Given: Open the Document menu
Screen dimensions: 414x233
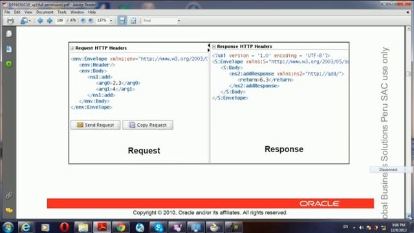Looking at the screenshot, I should 45,12.
